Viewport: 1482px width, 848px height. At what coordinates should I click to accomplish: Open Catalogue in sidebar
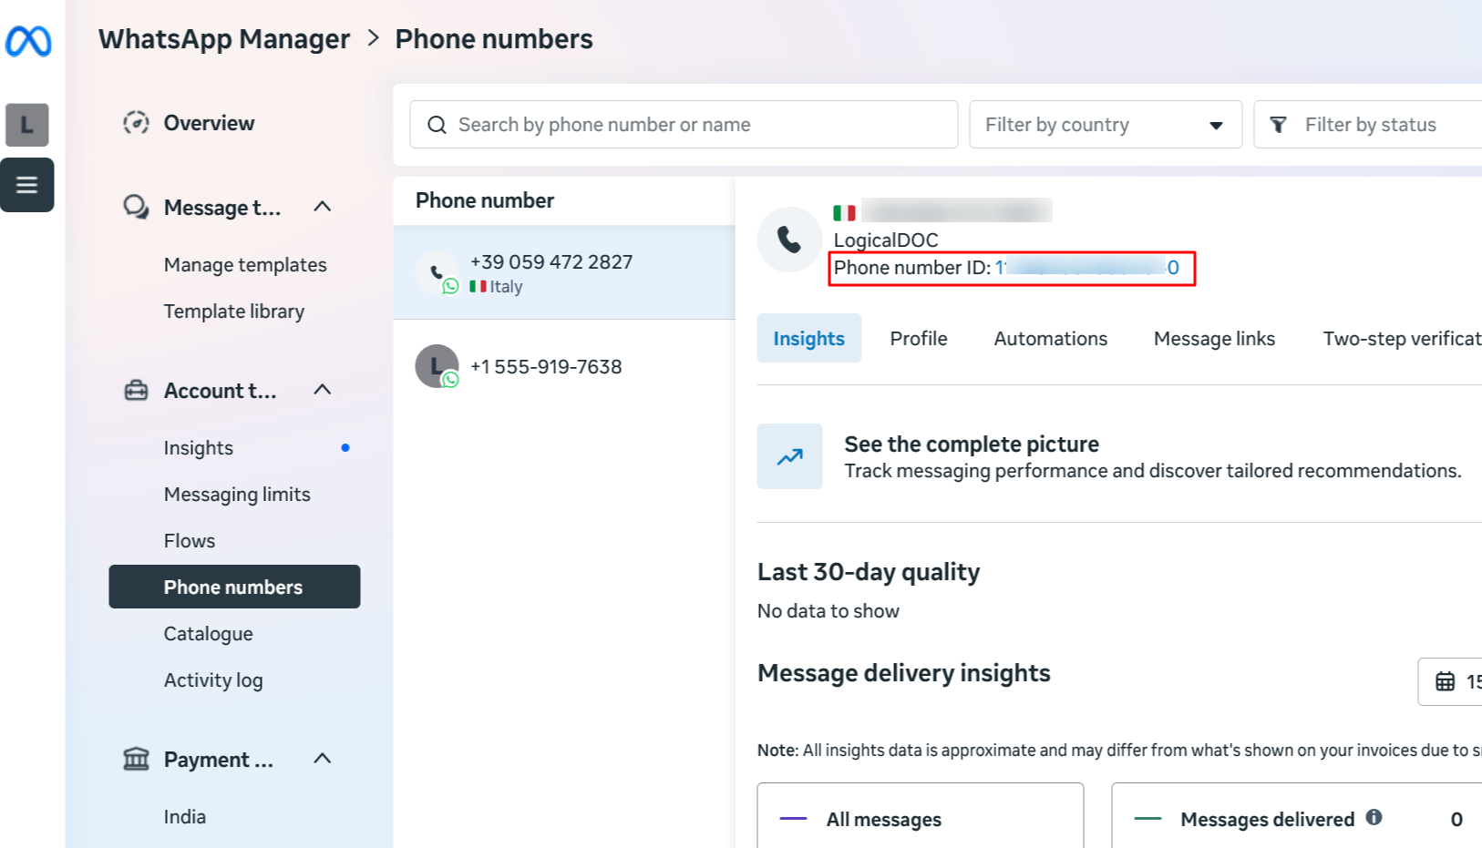coord(209,634)
